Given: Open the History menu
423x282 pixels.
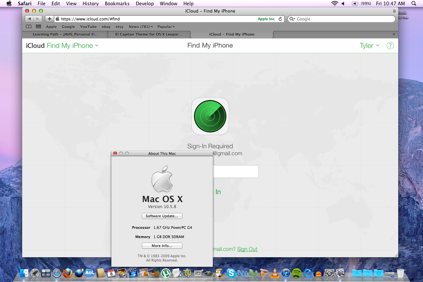Looking at the screenshot, I should (91, 4).
